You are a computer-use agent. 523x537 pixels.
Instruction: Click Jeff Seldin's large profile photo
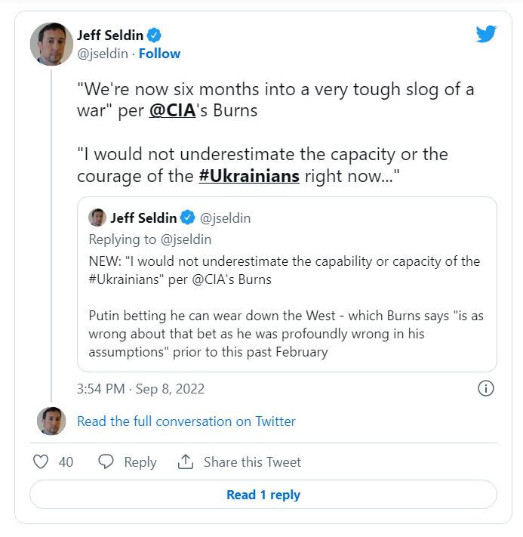tap(51, 44)
